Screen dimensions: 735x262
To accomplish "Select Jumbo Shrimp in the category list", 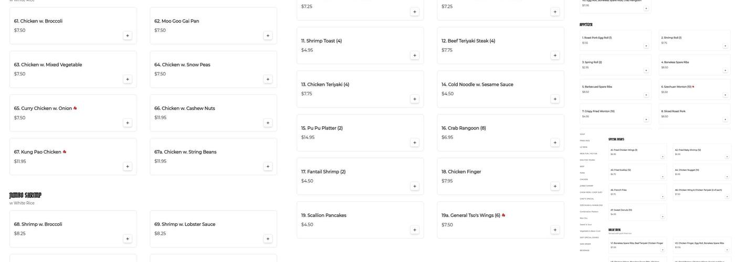I will [x=586, y=185].
